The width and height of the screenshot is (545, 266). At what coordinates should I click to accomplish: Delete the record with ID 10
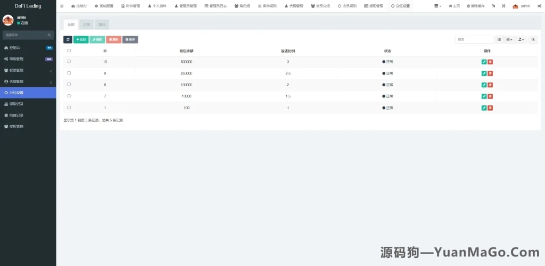[490, 62]
